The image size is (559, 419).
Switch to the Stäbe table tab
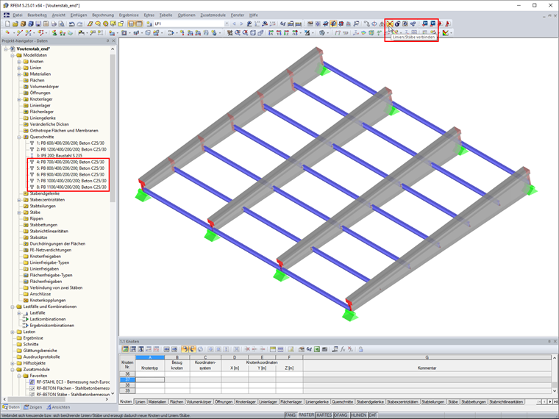point(453,402)
